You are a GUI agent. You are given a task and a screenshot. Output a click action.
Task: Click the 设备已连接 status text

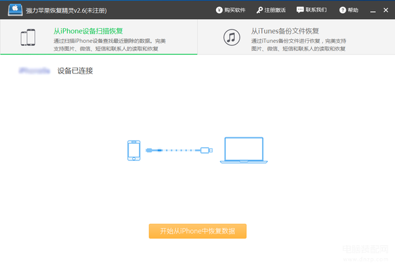coord(75,71)
